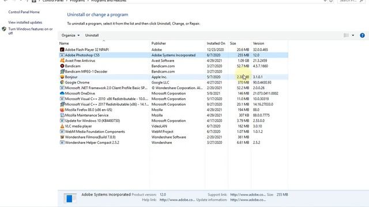
Task: Click the Google LLC publisher cell
Action: coord(160,82)
